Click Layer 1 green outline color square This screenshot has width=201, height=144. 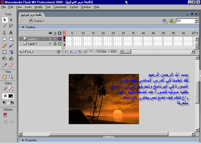click(x=60, y=43)
